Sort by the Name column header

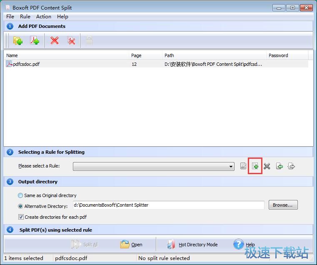[66, 55]
